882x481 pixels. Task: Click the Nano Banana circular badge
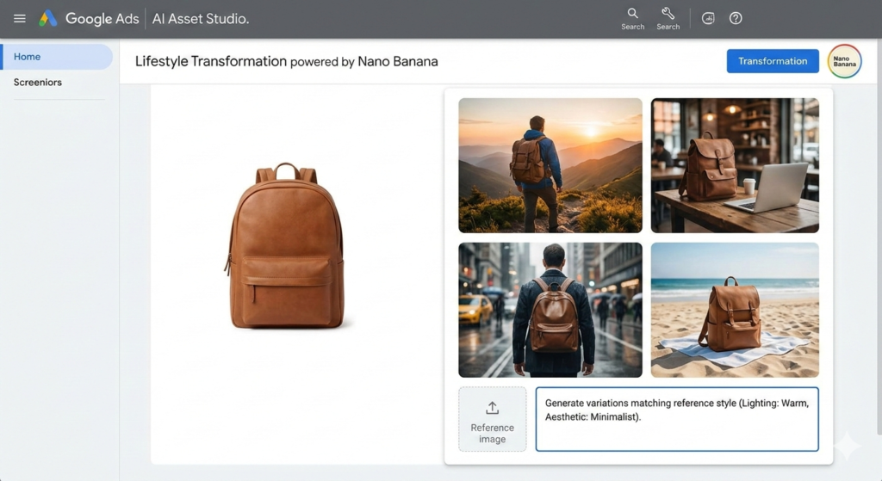[x=844, y=61]
